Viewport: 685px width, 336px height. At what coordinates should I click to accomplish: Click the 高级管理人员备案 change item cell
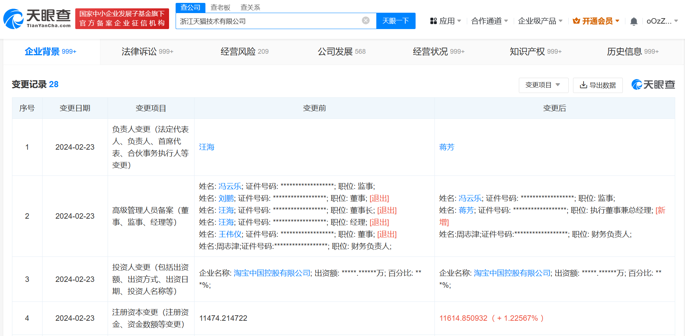coord(151,216)
